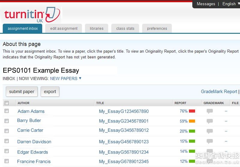Open paper My_EssayG4567890123
The image size is (240, 167).
point(124,142)
